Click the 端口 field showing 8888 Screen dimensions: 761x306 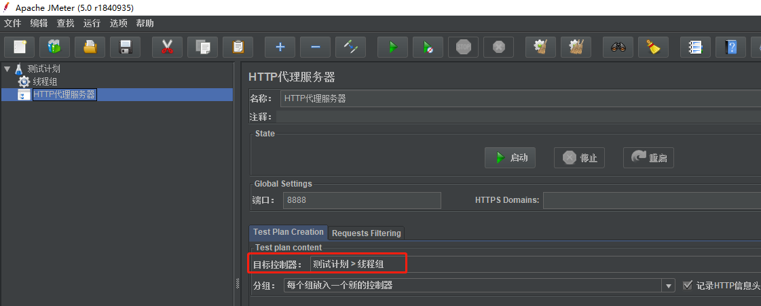coord(362,200)
